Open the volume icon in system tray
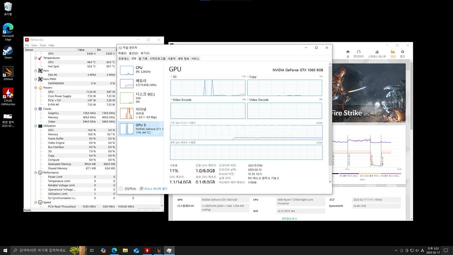This screenshot has width=453, height=255. pos(417,250)
